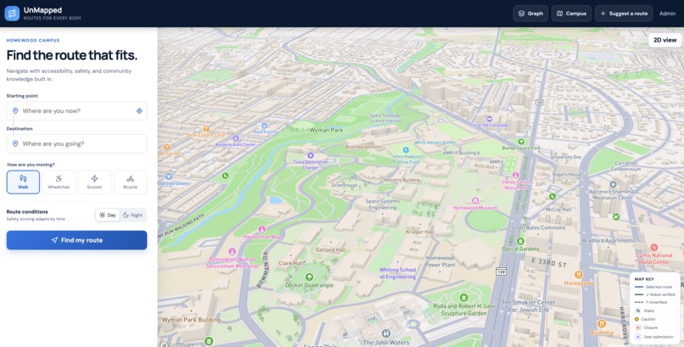Screen dimensions: 684x347
Task: Click the Remington Wyman Servicemen Memorial marker
Action: click(x=232, y=251)
